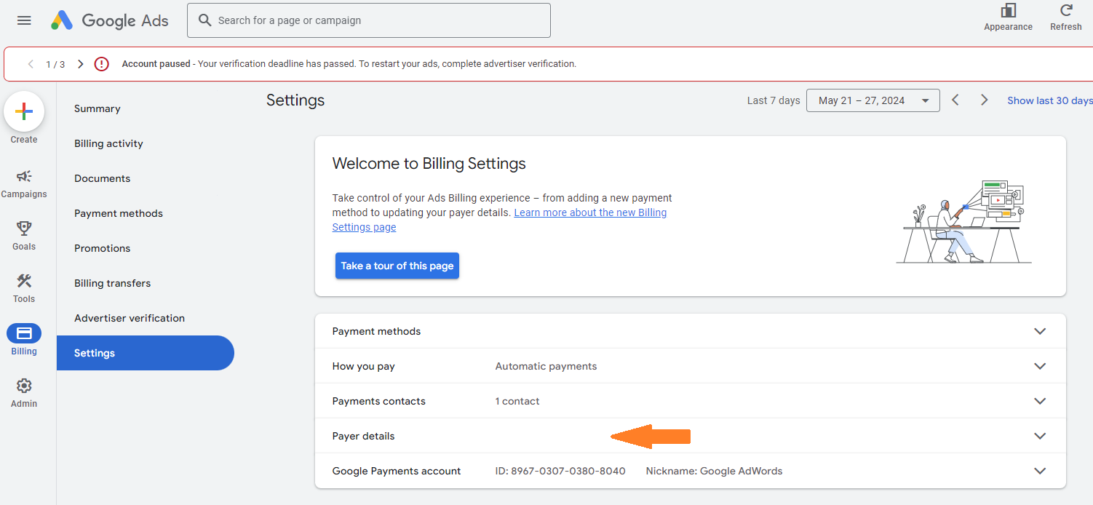Click the 1 / 3 notification counter
This screenshot has height=505, width=1093.
pos(55,64)
